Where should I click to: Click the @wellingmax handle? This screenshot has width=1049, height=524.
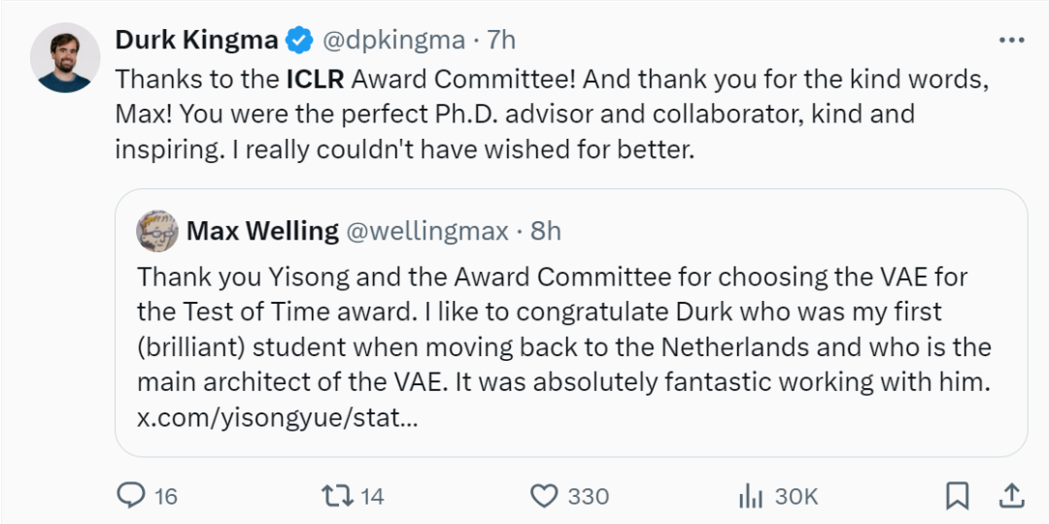[x=427, y=231]
